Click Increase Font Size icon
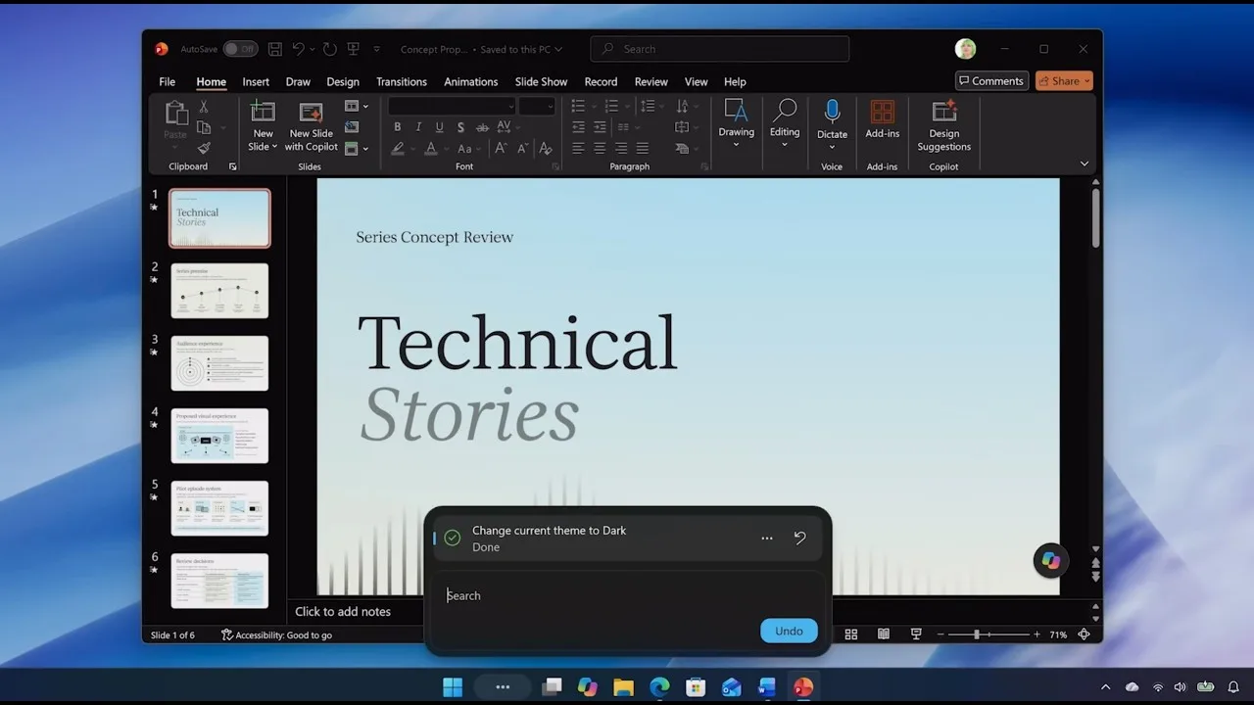 (501, 149)
